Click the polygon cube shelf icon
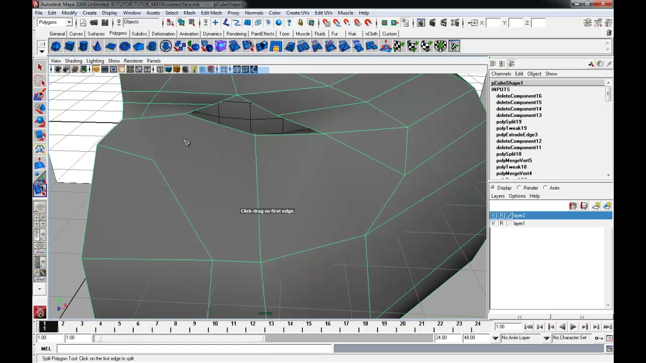Image resolution: width=646 pixels, height=363 pixels. pyautogui.click(x=70, y=46)
